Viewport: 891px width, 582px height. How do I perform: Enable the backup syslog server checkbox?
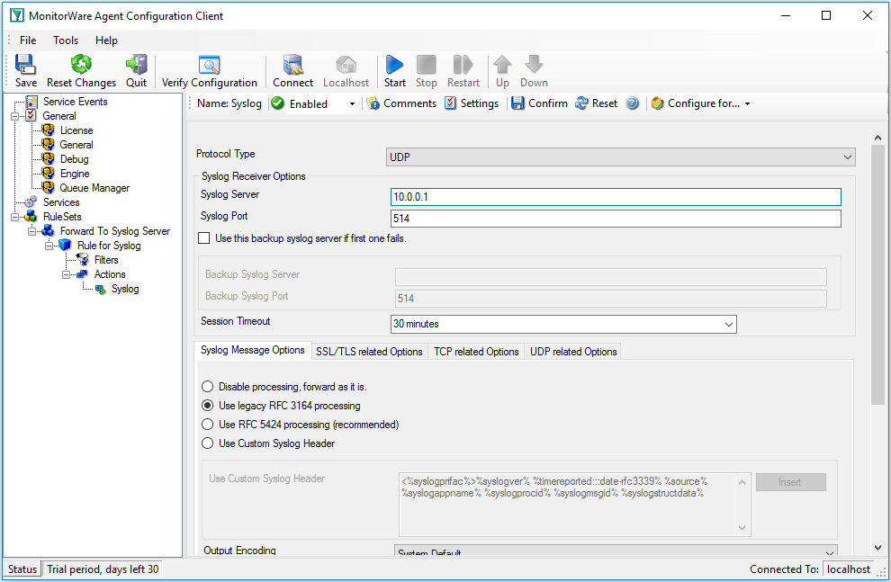point(204,238)
